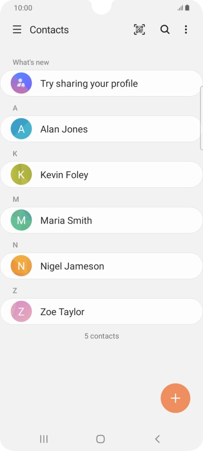Tap the recent apps navigation button

coord(44,439)
